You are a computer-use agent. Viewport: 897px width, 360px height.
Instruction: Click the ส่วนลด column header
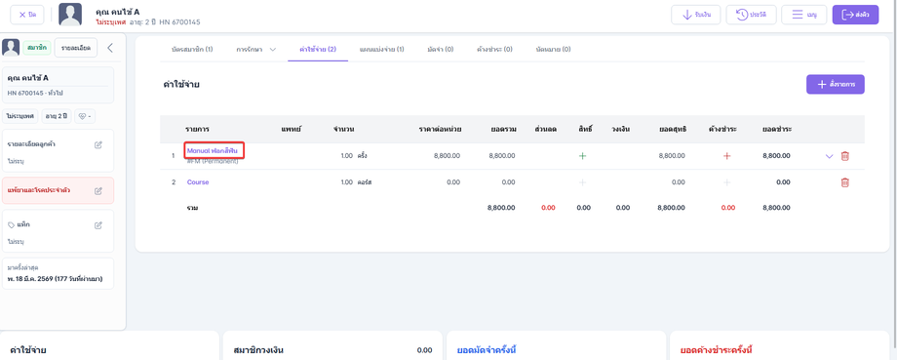coord(545,130)
